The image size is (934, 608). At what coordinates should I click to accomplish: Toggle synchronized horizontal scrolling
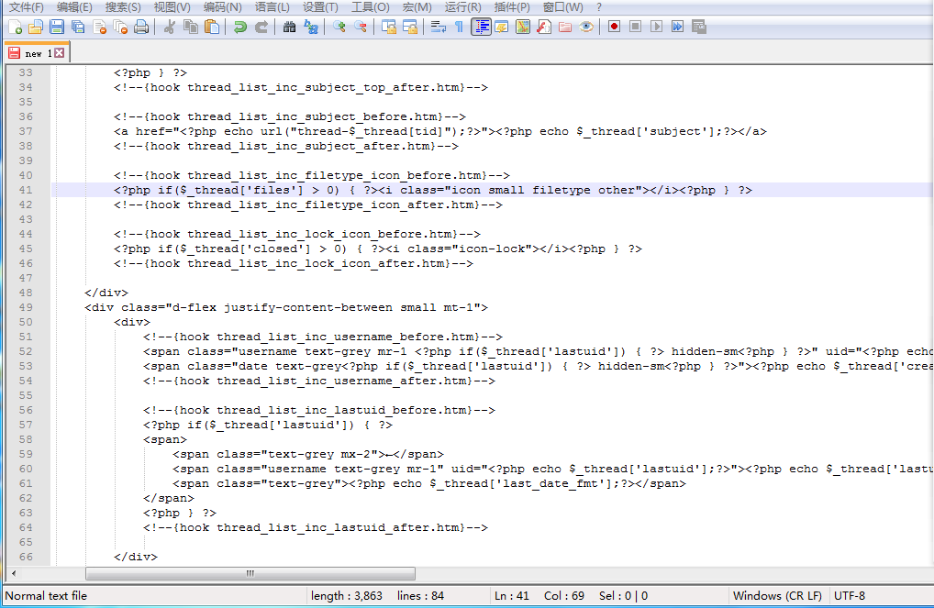tap(410, 27)
